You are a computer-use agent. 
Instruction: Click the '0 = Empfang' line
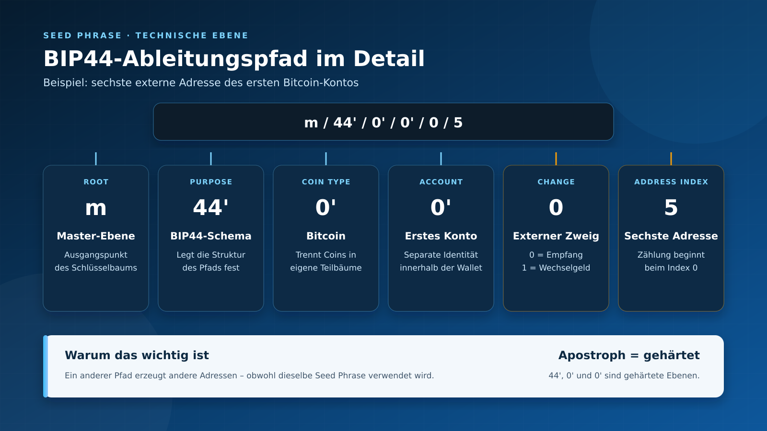[x=556, y=255]
